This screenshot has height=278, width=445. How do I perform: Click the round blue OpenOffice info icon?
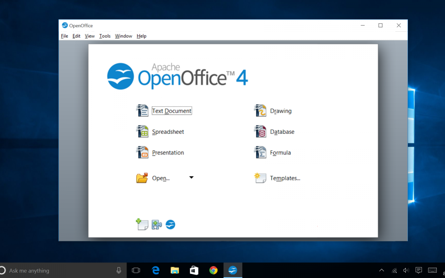click(170, 225)
